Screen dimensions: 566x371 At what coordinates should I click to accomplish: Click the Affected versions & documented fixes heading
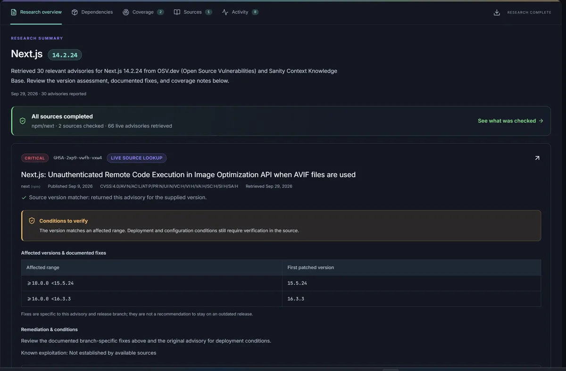(x=64, y=253)
